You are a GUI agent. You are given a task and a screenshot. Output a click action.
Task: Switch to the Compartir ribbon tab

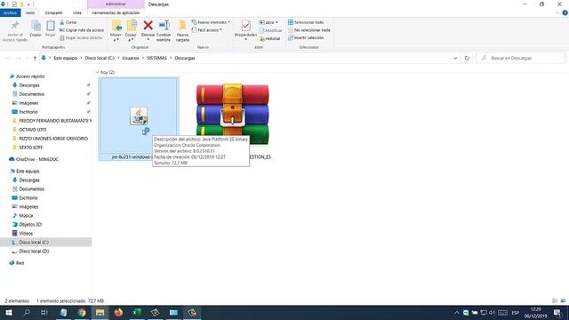tap(53, 12)
